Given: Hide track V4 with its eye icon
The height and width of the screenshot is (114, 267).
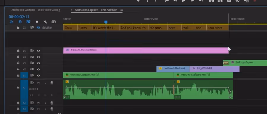Looking at the screenshot, I should click(x=39, y=57).
